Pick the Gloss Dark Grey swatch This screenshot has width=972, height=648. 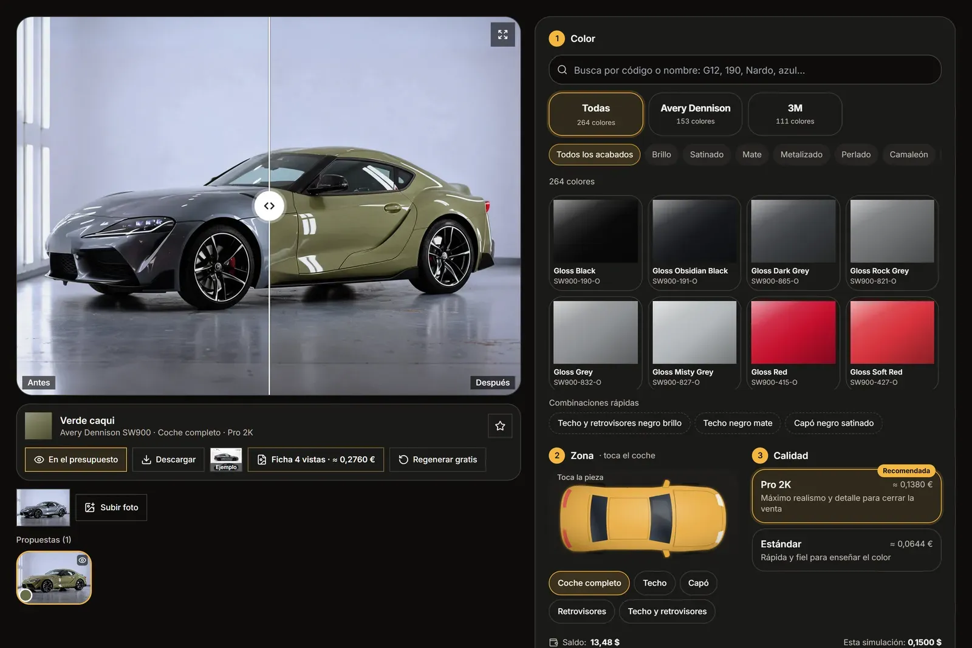pos(793,243)
